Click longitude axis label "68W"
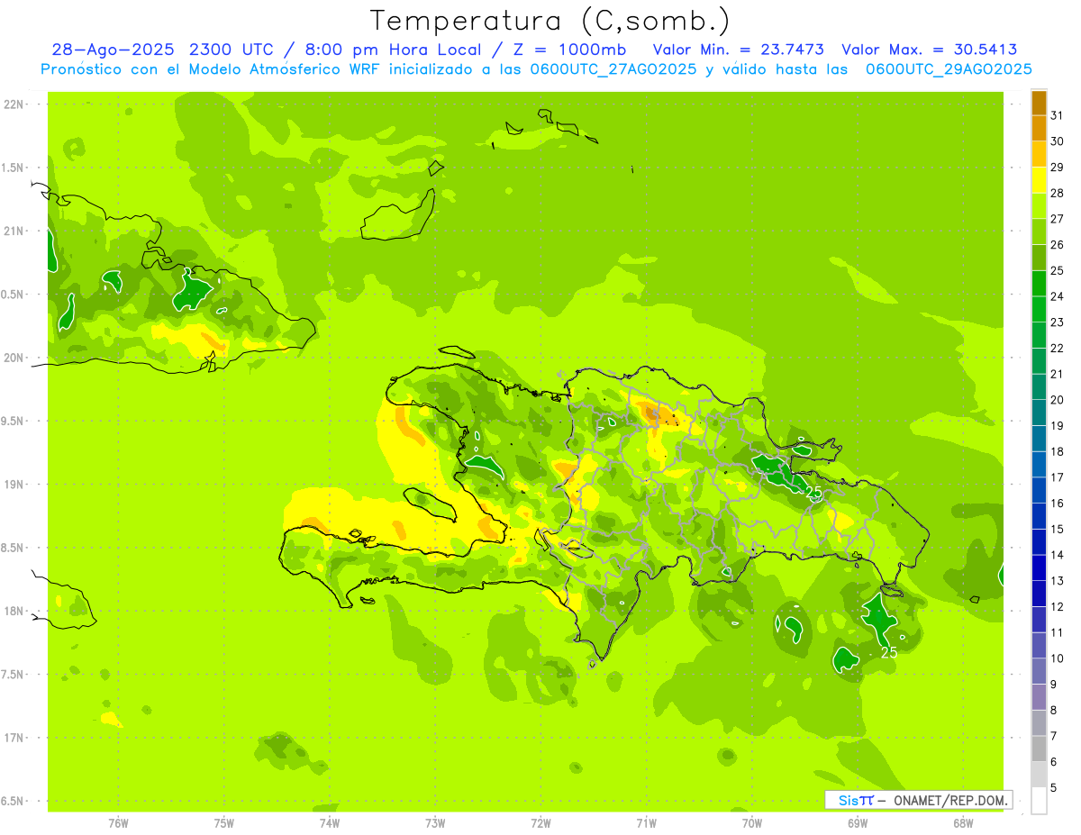The image size is (1081, 835). [963, 822]
